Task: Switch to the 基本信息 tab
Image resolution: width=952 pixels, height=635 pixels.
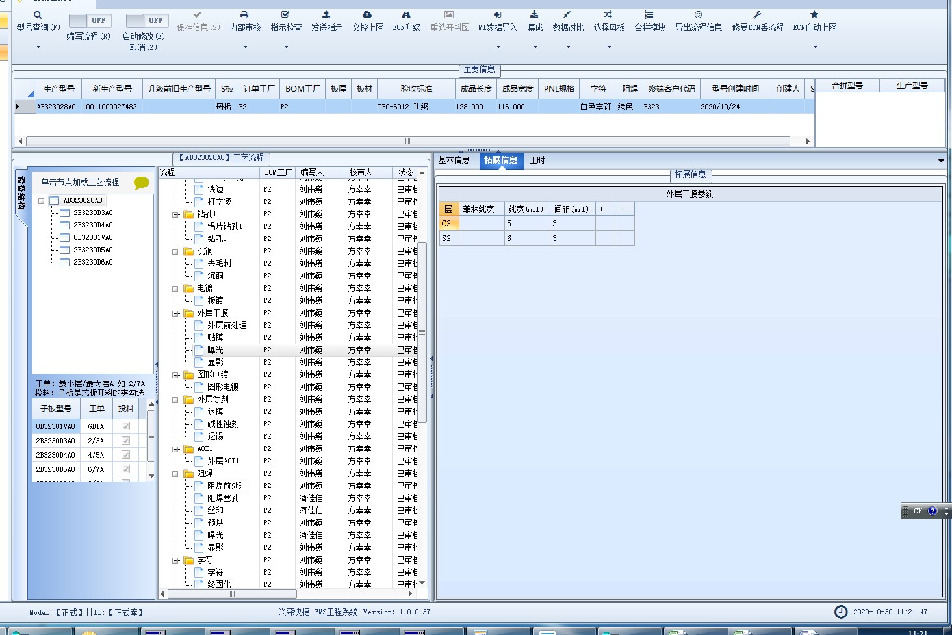Action: tap(454, 160)
